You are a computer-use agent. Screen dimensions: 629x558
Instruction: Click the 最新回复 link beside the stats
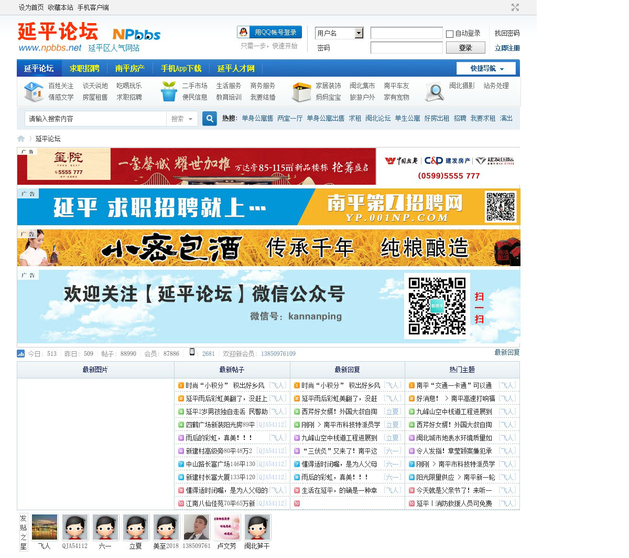pos(507,352)
